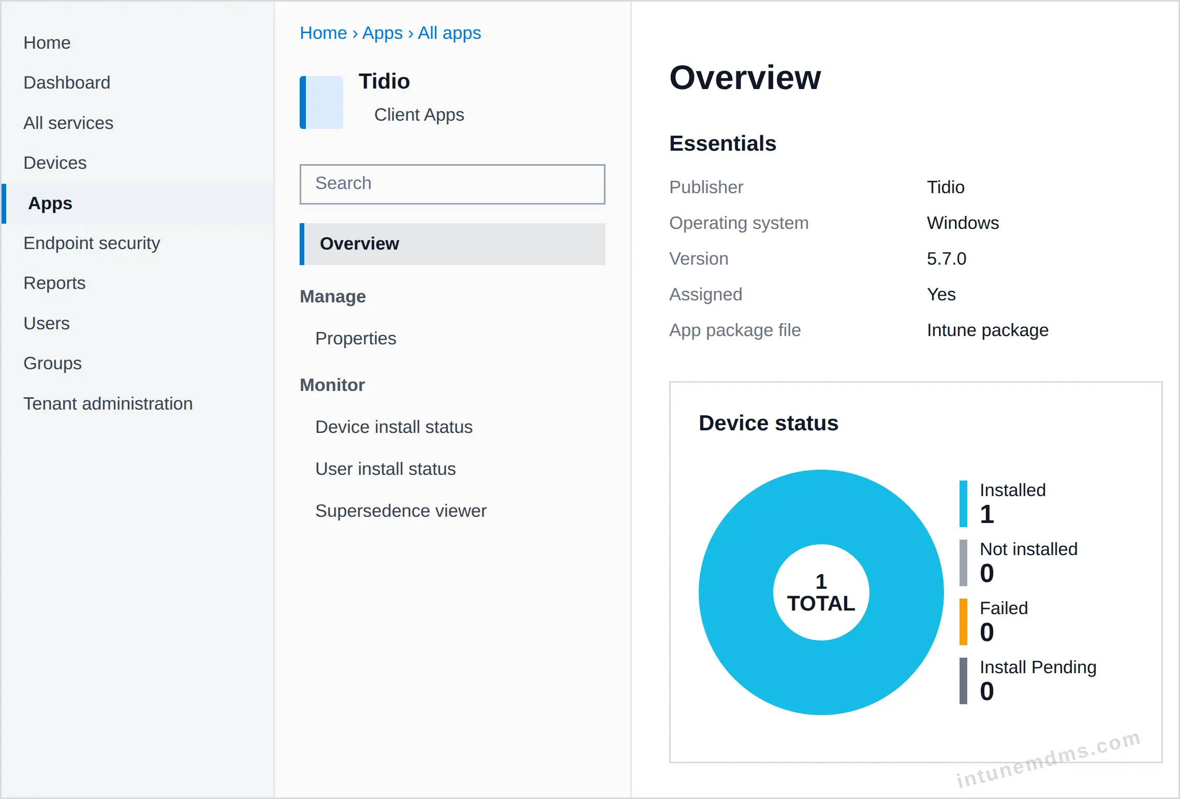Click the Install Pending legend bar
Viewport: 1180px width, 799px height.
(x=963, y=681)
